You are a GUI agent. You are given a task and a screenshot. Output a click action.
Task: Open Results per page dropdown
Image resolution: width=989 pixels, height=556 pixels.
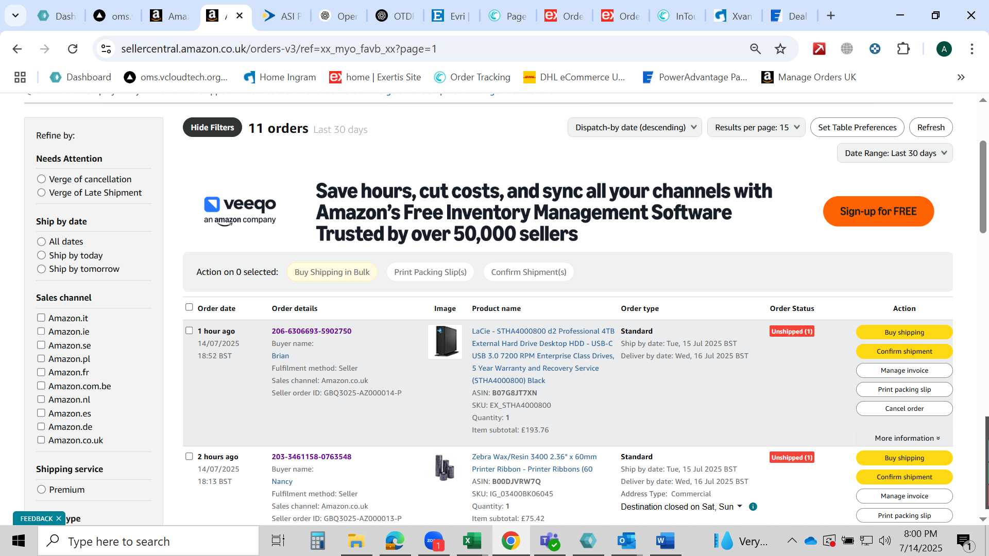pos(756,127)
